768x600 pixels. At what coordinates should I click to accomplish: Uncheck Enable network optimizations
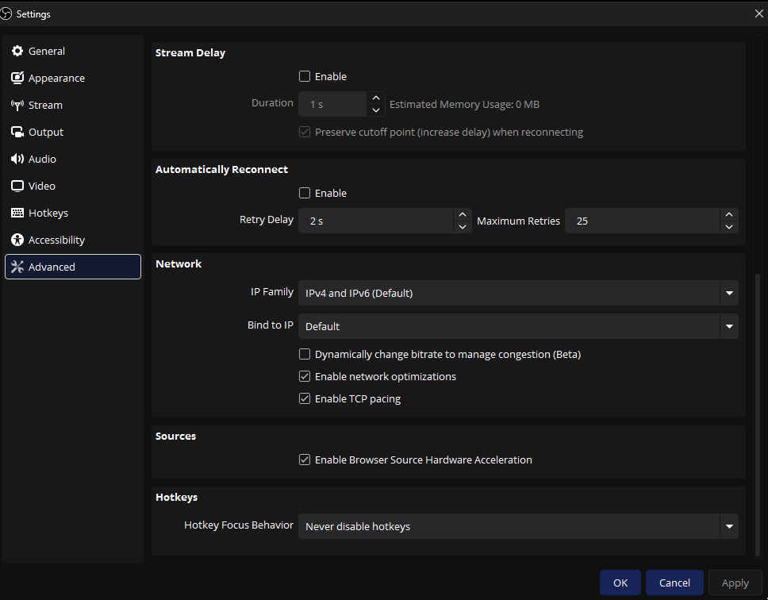[x=305, y=376]
